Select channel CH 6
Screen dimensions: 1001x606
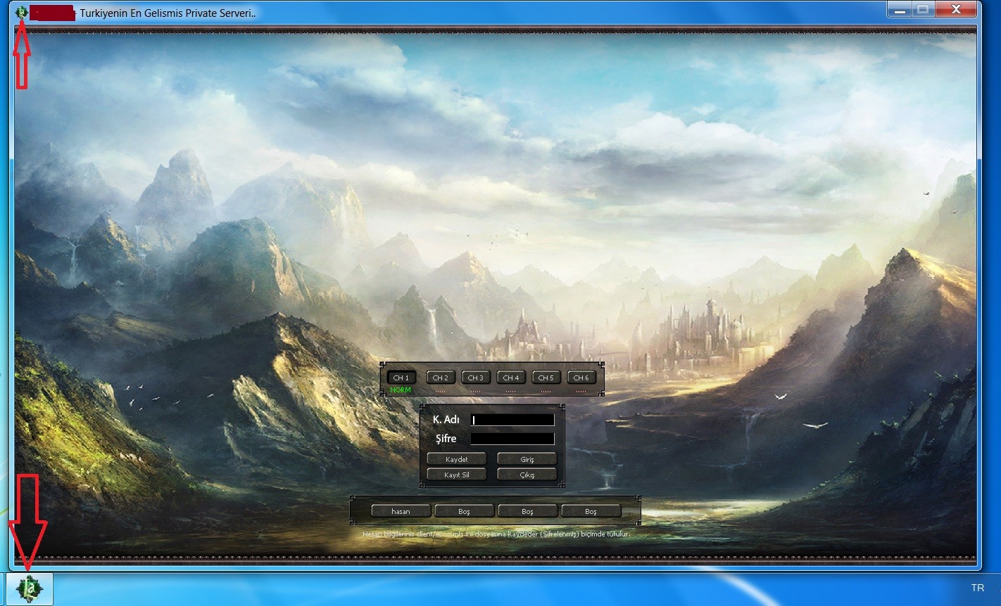coord(581,378)
